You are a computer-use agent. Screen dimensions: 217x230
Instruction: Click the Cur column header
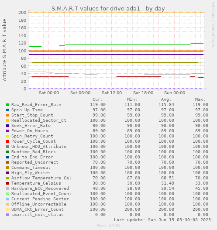pos(98,100)
